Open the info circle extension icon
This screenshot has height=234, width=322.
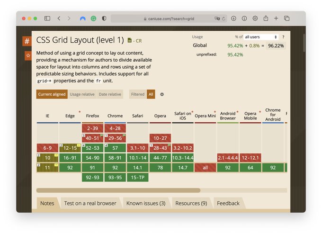coord(244,18)
